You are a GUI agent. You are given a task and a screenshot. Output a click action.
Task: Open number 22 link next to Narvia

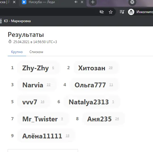pos(49,85)
